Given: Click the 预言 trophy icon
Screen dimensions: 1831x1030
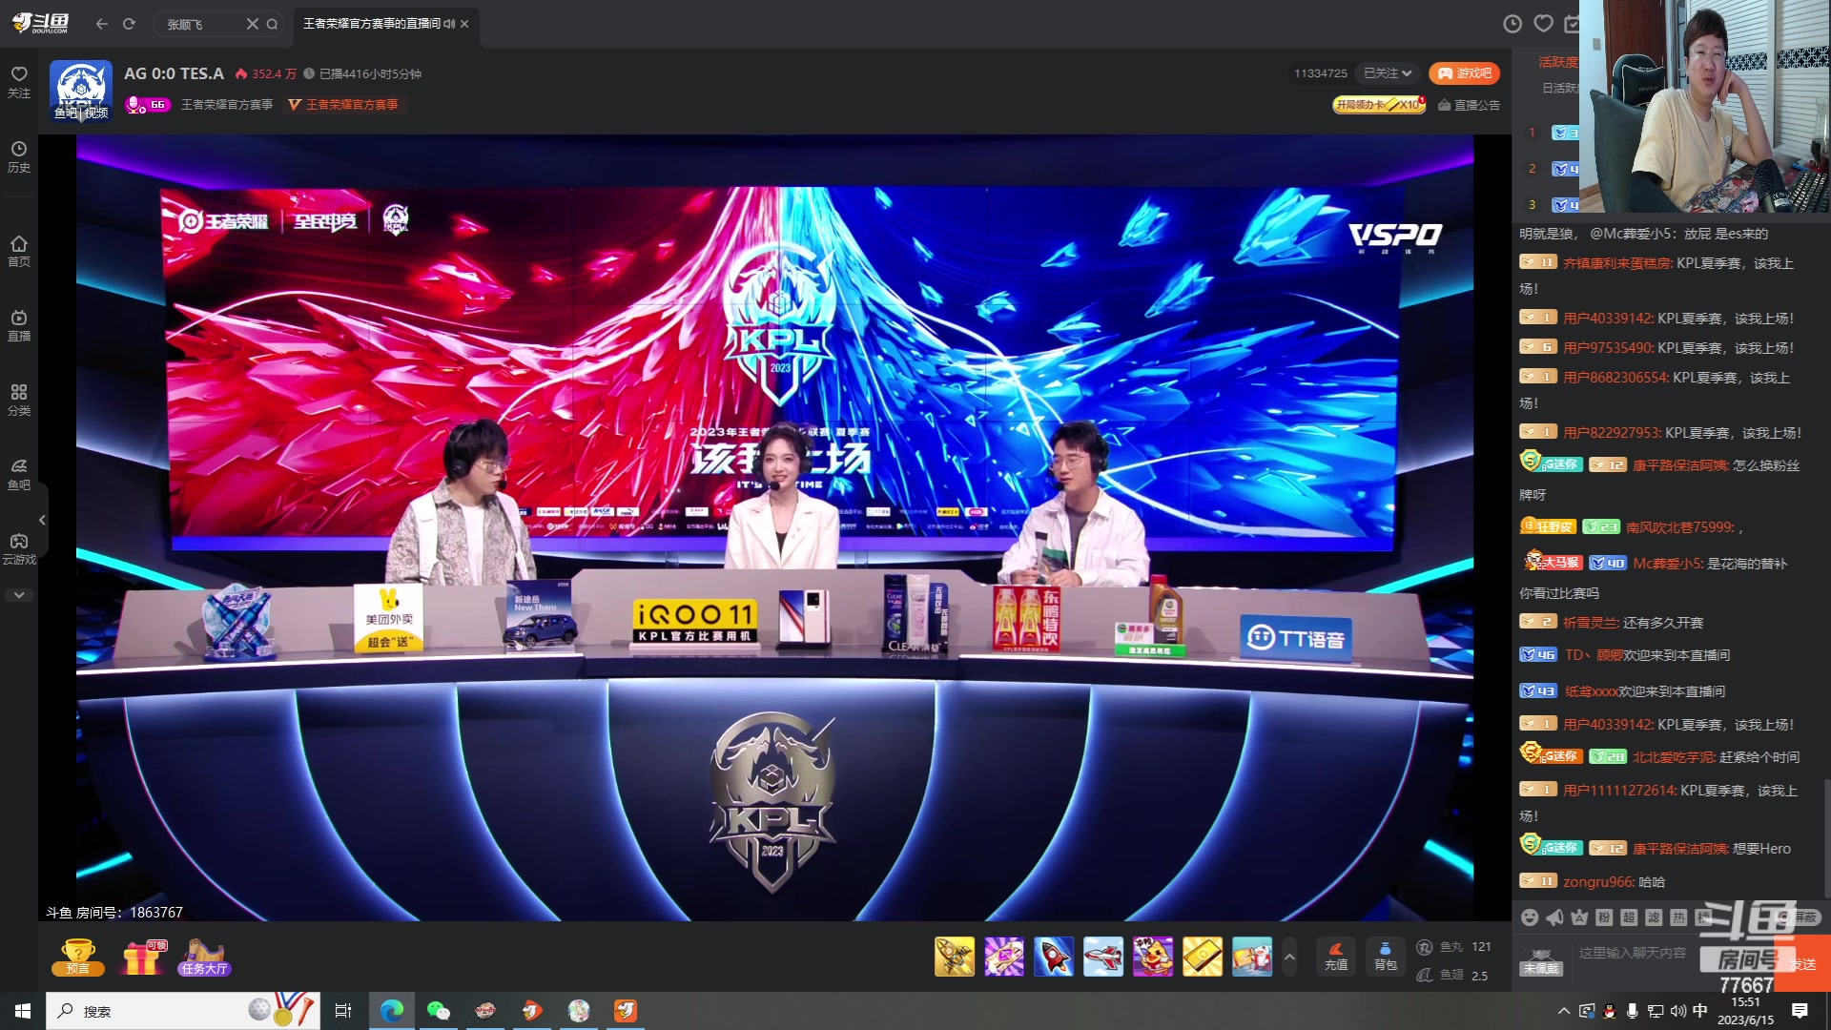Looking at the screenshot, I should coord(78,957).
